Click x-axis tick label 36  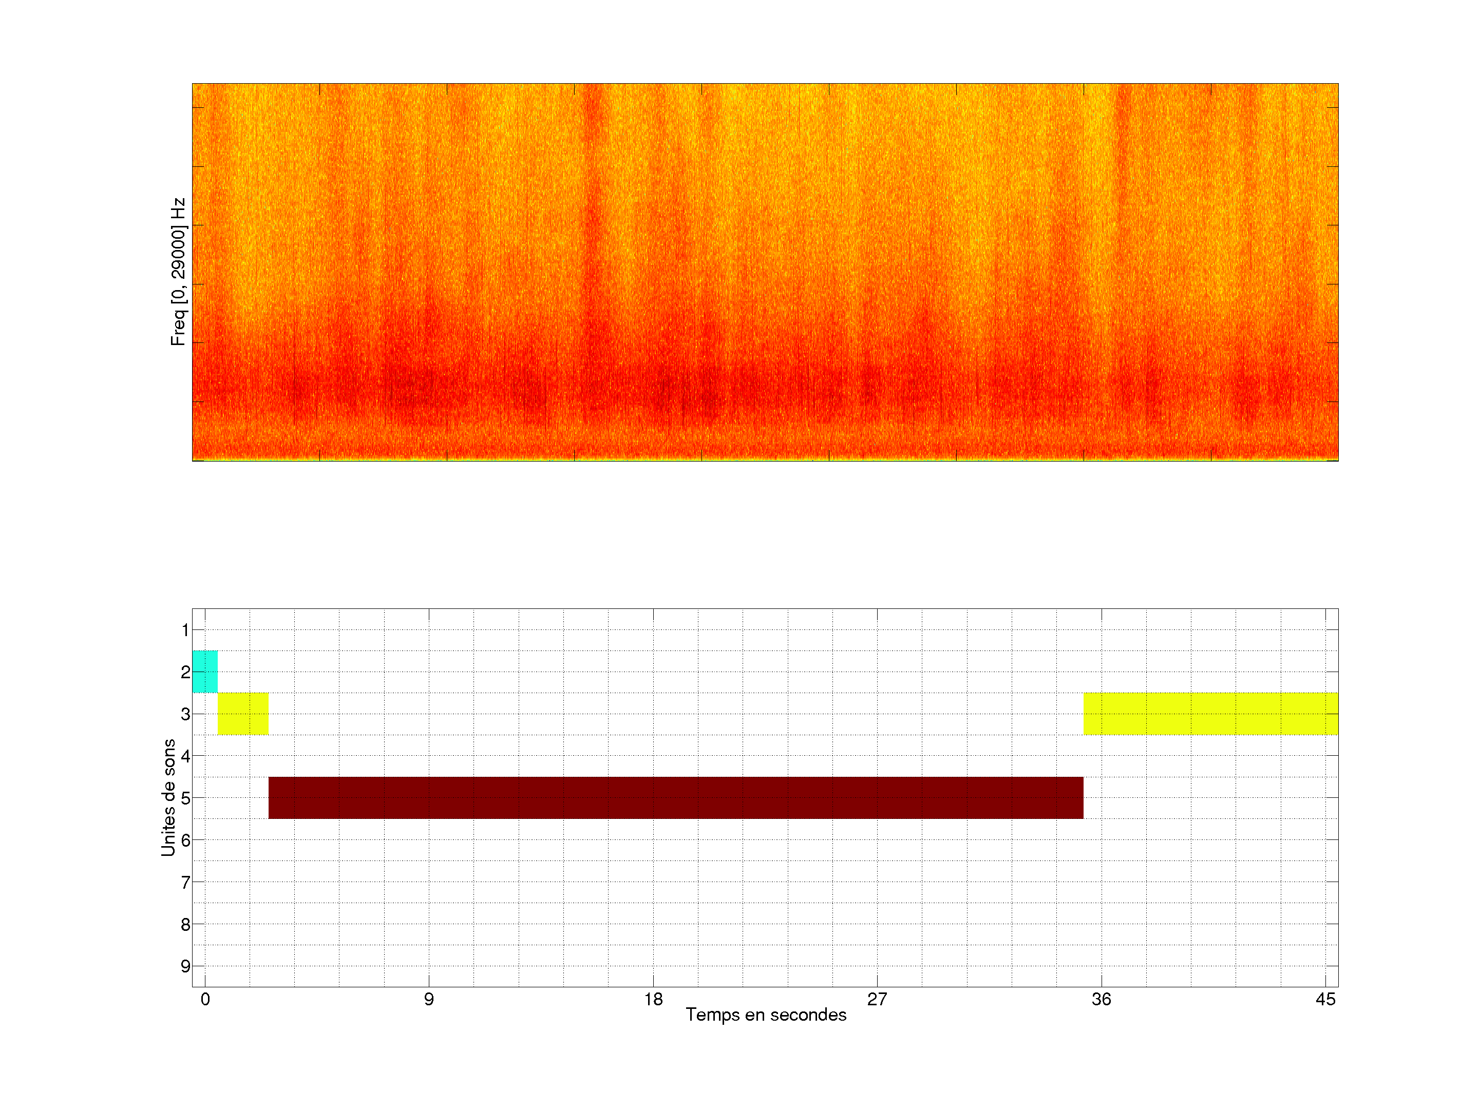pyautogui.click(x=1101, y=999)
